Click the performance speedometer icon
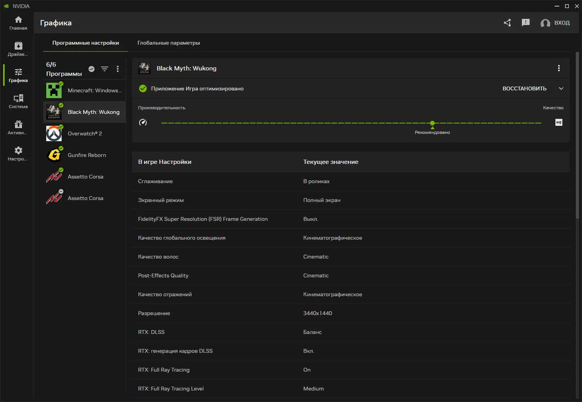The image size is (582, 402). 143,122
